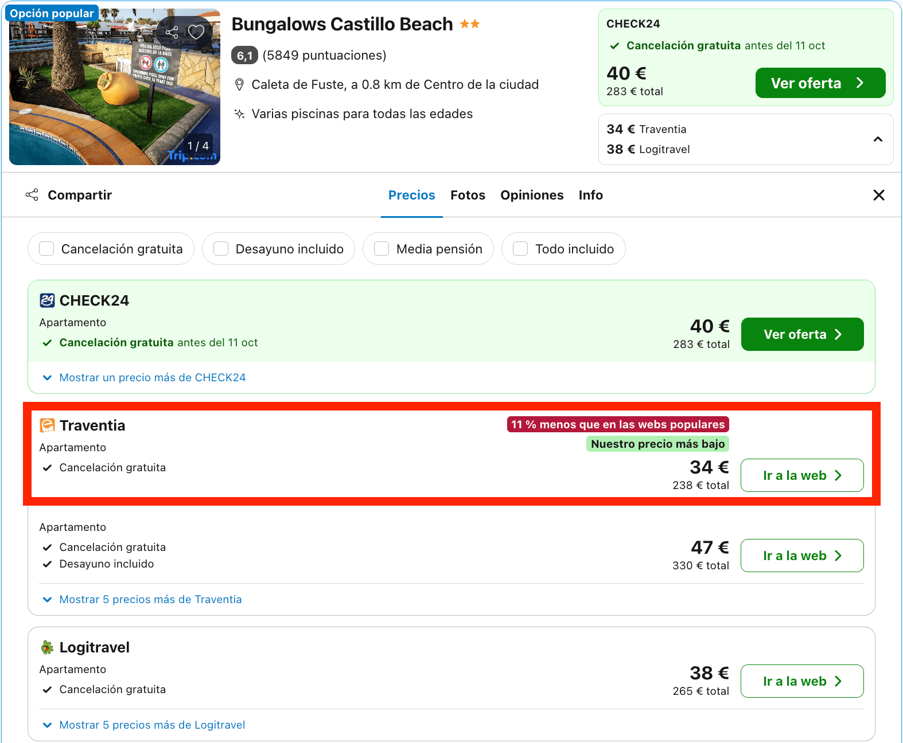Click Ver oferta in top CHECK24 box
The height and width of the screenshot is (743, 903).
click(820, 83)
